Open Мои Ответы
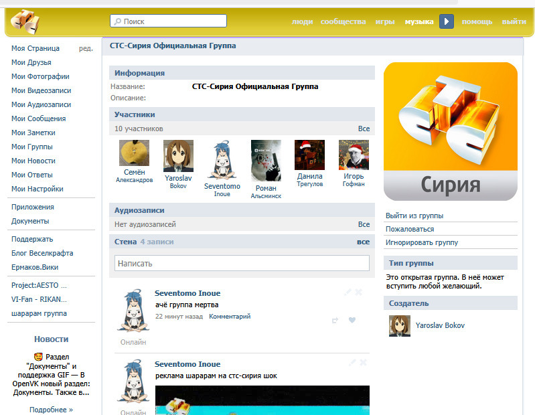The image size is (535, 415). [x=31, y=175]
